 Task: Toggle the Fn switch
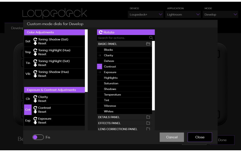point(38,137)
